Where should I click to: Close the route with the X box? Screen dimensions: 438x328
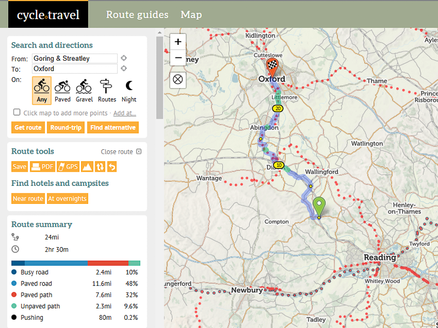[x=139, y=152]
